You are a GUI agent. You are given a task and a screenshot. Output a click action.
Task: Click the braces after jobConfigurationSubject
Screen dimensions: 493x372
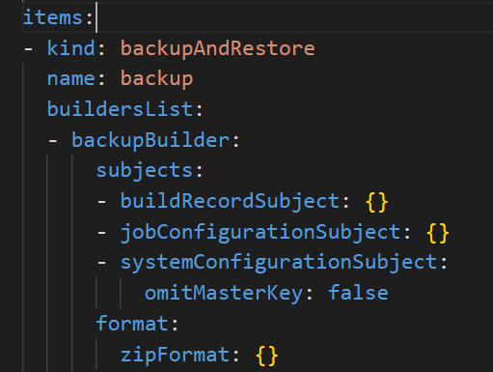438,233
